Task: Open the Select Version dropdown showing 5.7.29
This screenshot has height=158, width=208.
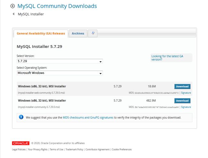Action: (x=60, y=61)
